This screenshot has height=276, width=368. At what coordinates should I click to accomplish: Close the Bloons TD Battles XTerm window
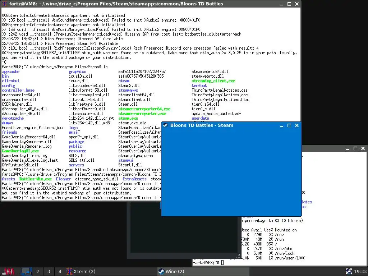click(x=296, y=4)
